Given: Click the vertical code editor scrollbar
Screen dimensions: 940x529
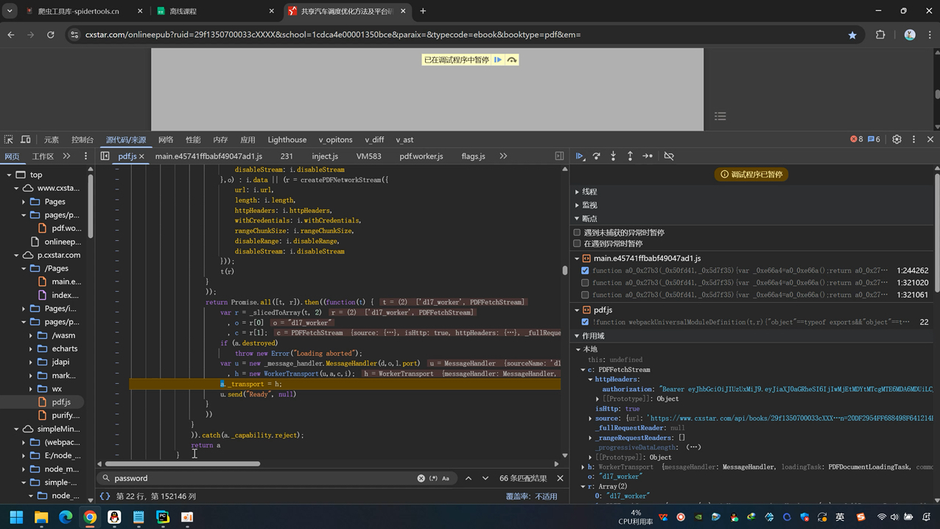Looking at the screenshot, I should tap(565, 271).
